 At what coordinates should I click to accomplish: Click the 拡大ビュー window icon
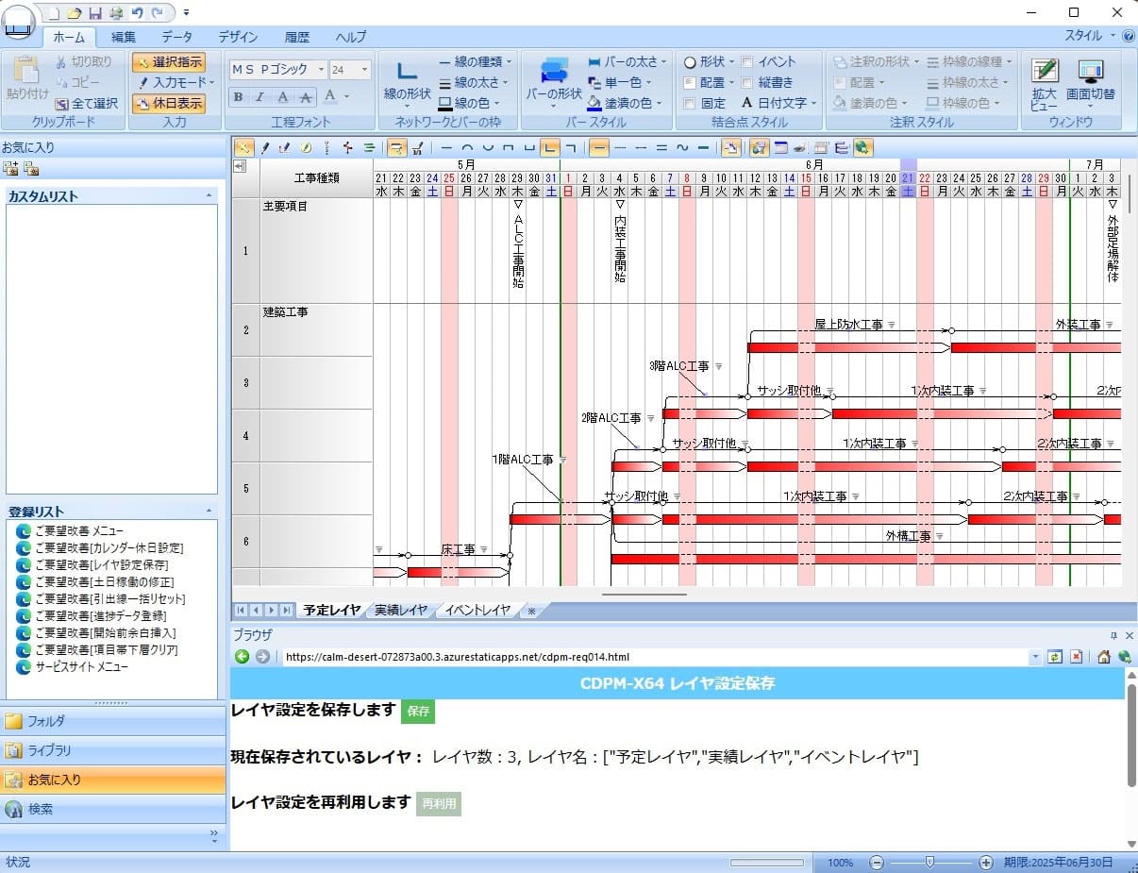(1044, 85)
